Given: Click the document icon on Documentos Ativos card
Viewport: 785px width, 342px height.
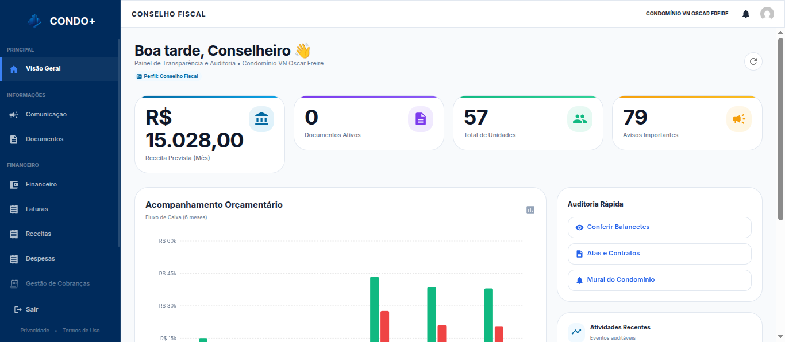Looking at the screenshot, I should pos(421,119).
